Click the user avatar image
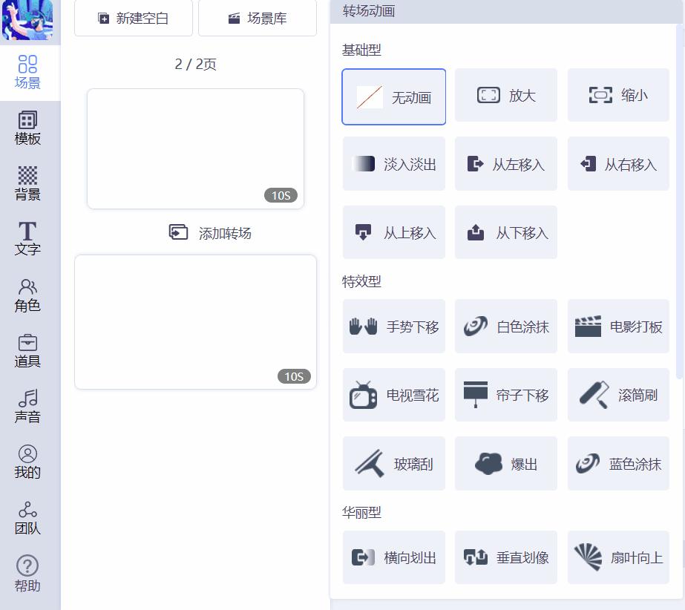 [x=27, y=19]
